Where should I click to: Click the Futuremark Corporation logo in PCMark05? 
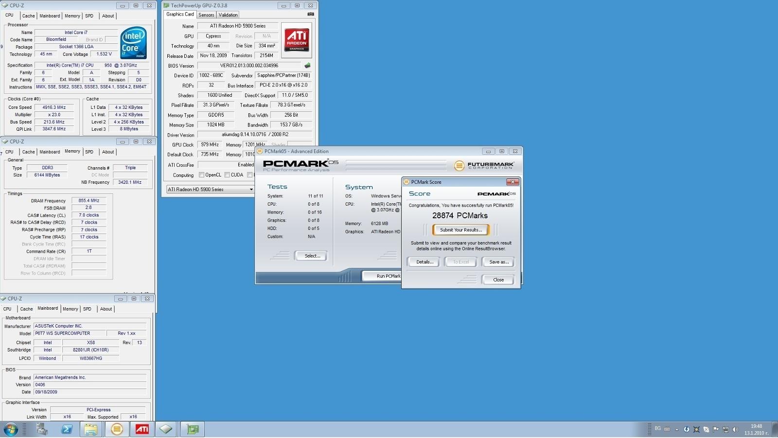(x=484, y=165)
